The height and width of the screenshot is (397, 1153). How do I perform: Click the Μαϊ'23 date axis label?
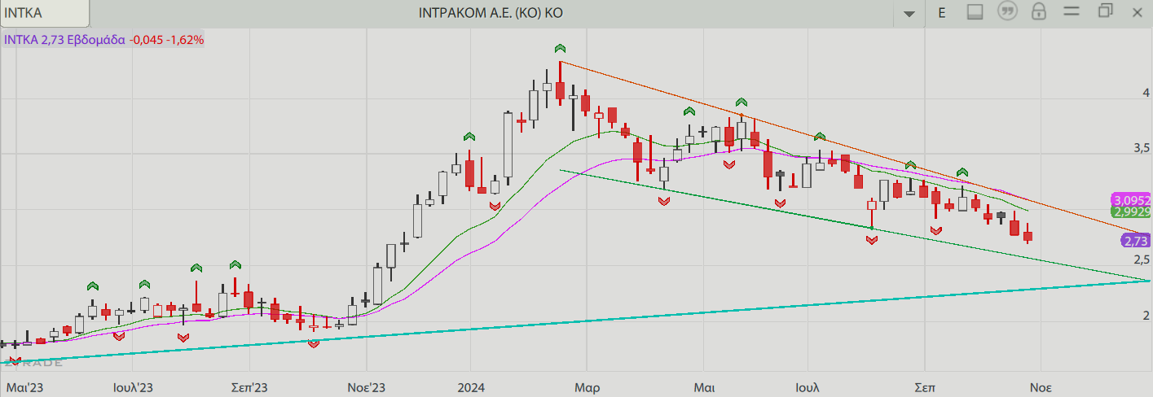click(x=24, y=387)
